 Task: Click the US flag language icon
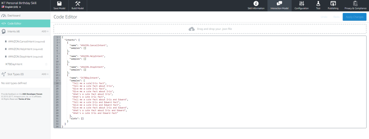(3, 7)
